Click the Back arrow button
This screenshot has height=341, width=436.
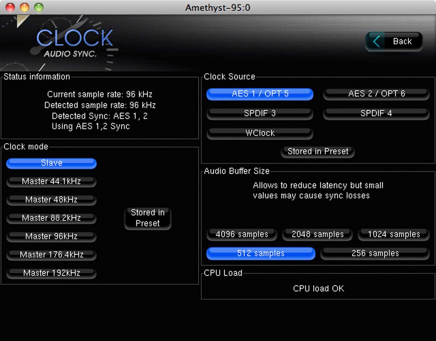tap(394, 42)
